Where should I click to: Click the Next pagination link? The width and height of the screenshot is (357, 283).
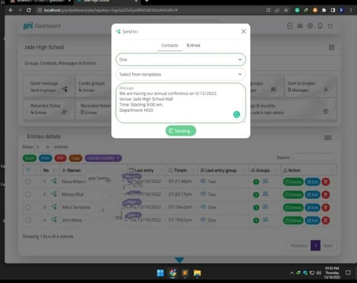(x=328, y=246)
